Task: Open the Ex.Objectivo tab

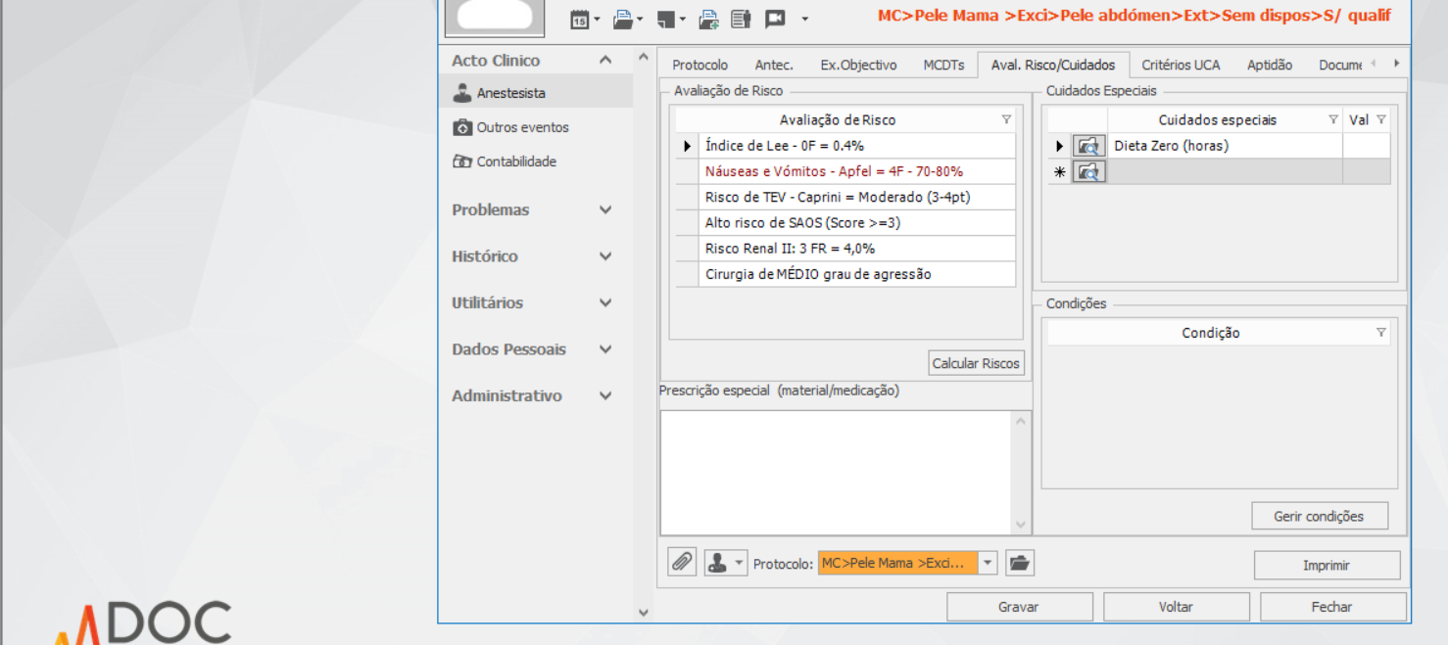Action: tap(858, 65)
